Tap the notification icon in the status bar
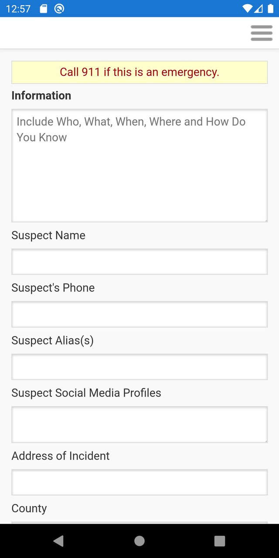This screenshot has width=279, height=558. tap(59, 8)
